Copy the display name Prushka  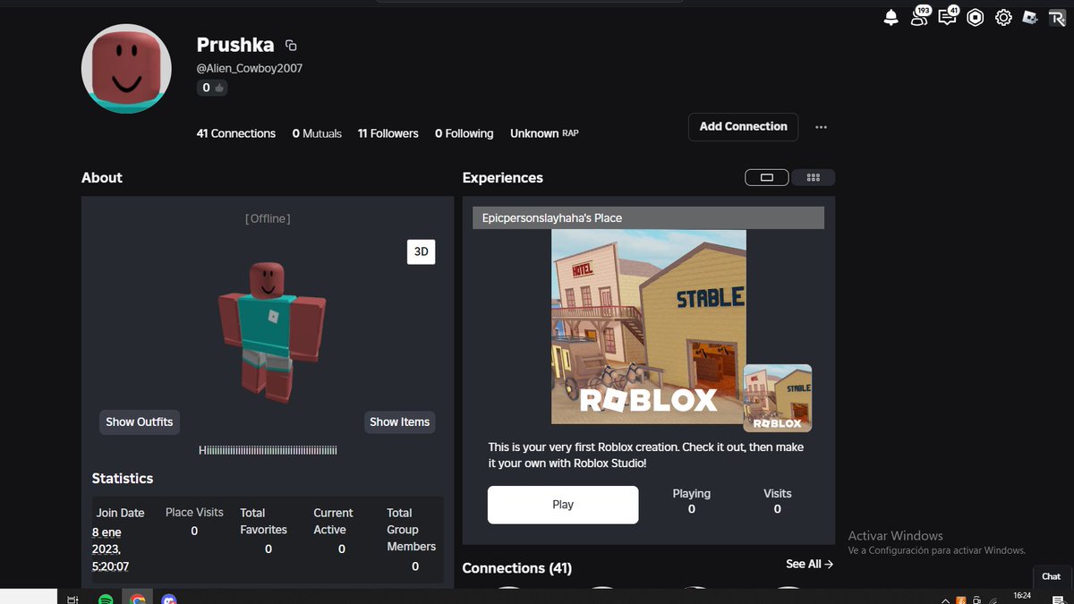coord(291,45)
